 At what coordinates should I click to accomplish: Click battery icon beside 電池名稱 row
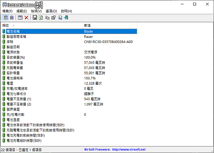4,31
